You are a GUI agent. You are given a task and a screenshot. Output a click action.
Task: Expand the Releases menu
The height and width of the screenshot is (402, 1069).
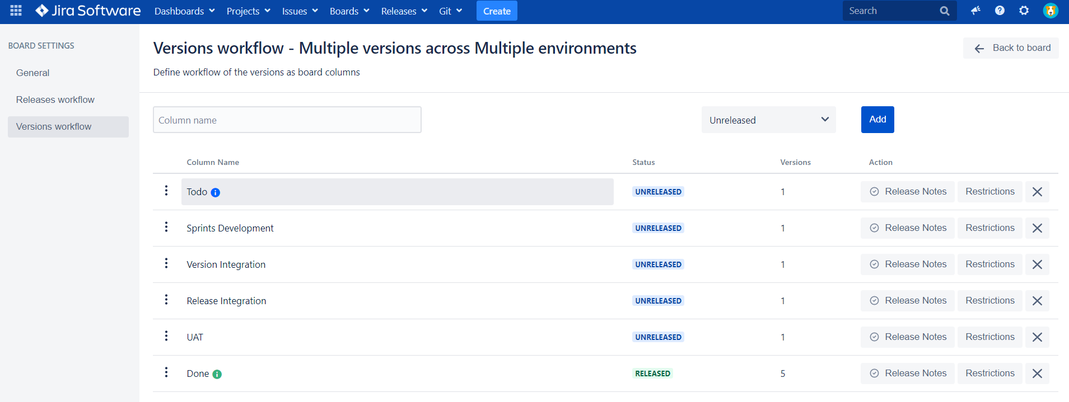404,11
